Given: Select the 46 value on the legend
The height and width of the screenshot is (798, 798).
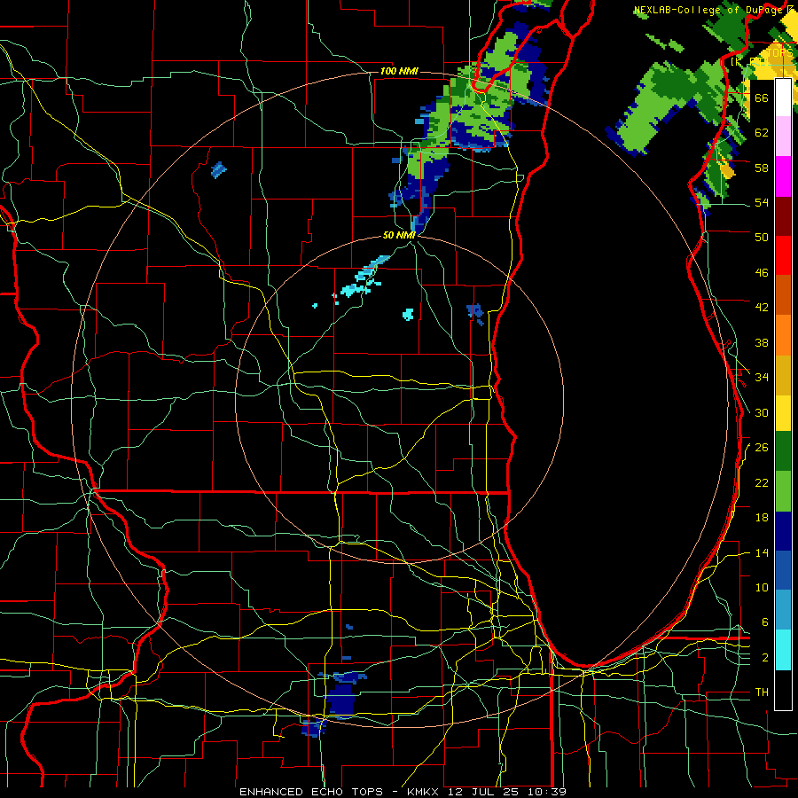Looking at the screenshot, I should point(762,273).
